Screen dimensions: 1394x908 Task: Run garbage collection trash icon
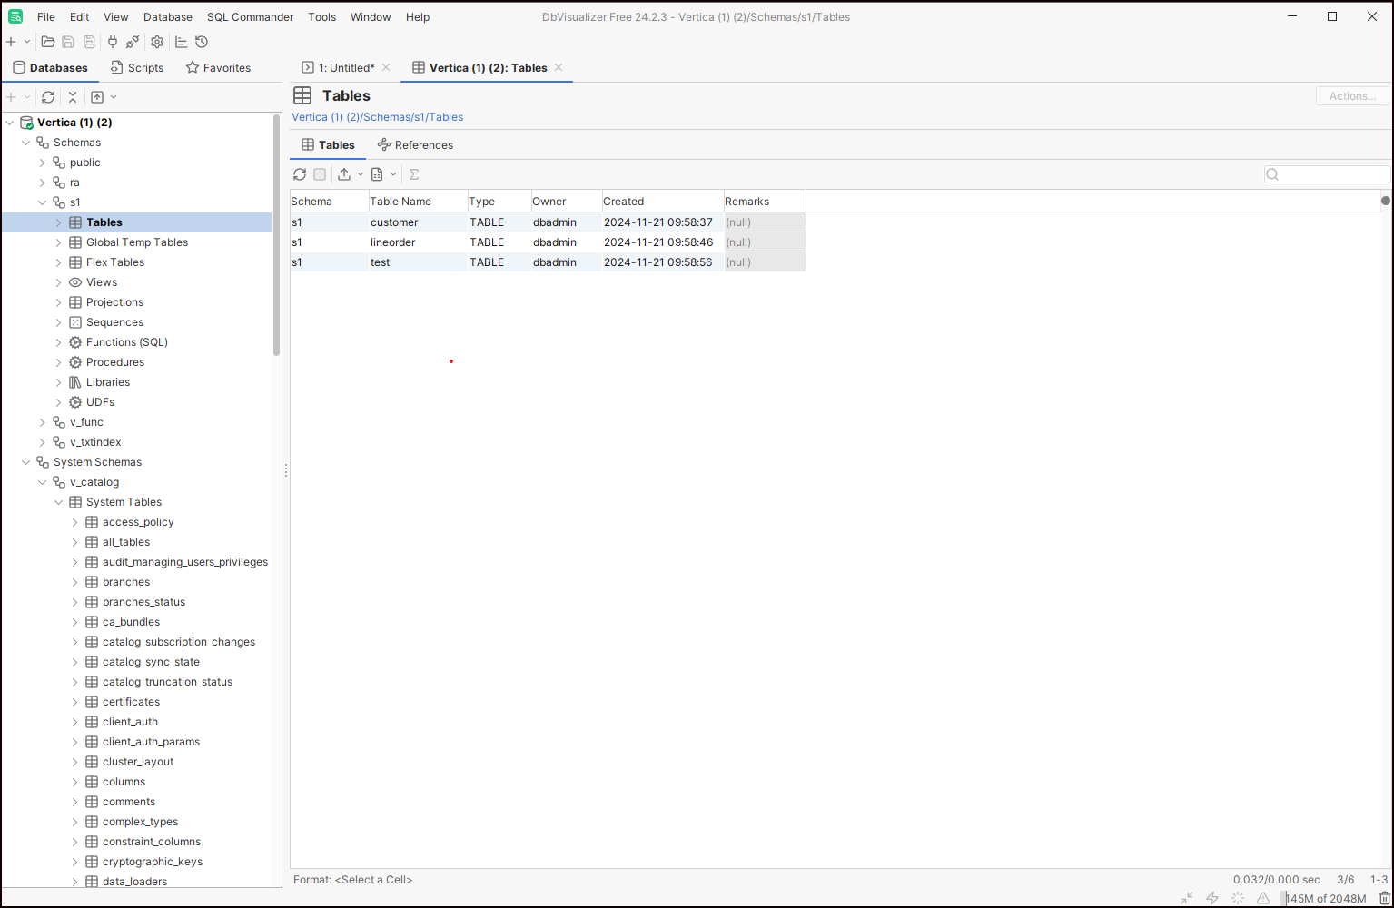tap(1384, 898)
